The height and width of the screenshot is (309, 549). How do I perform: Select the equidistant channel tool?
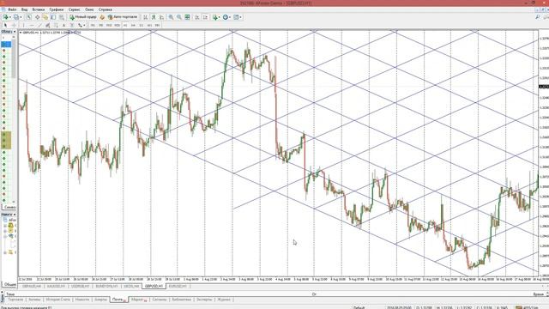pyautogui.click(x=48, y=25)
